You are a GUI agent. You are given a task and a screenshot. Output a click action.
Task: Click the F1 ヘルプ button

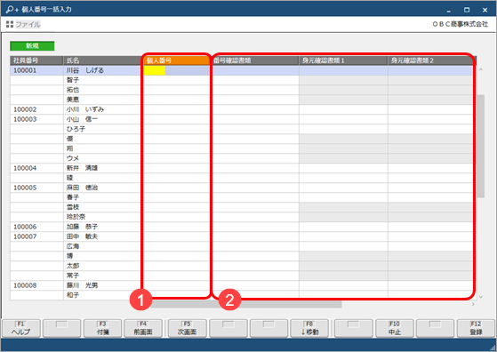[x=21, y=328]
